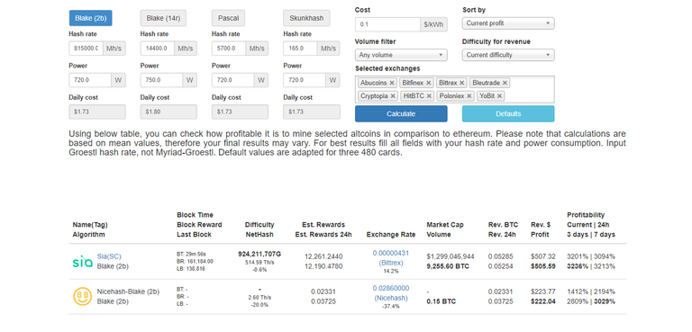Remove Abucoins exchange tag with its x

[x=391, y=83]
